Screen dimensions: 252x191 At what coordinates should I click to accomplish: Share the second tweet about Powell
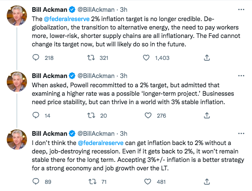(x=207, y=116)
